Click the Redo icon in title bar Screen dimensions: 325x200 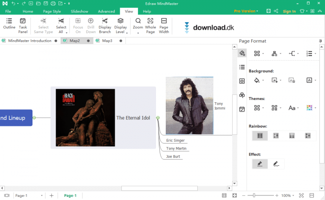point(23,4)
